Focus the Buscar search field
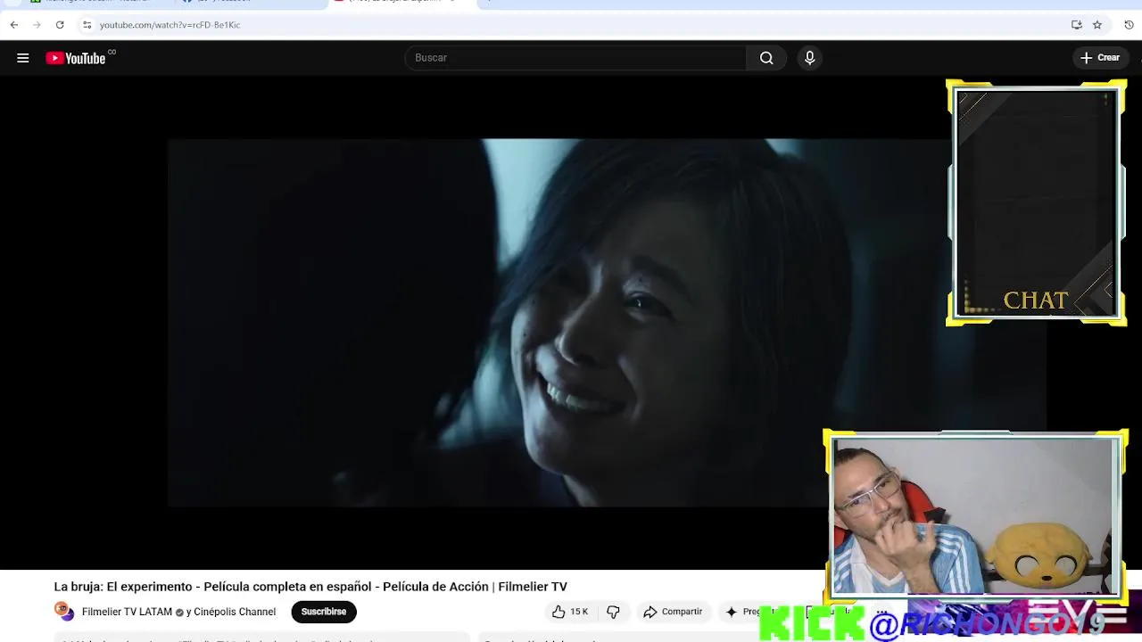This screenshot has height=642, width=1142. pyautogui.click(x=575, y=58)
